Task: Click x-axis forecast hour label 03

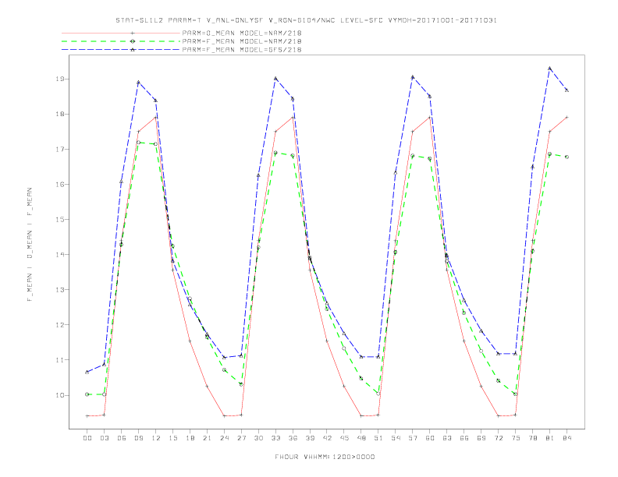Action: coord(104,438)
